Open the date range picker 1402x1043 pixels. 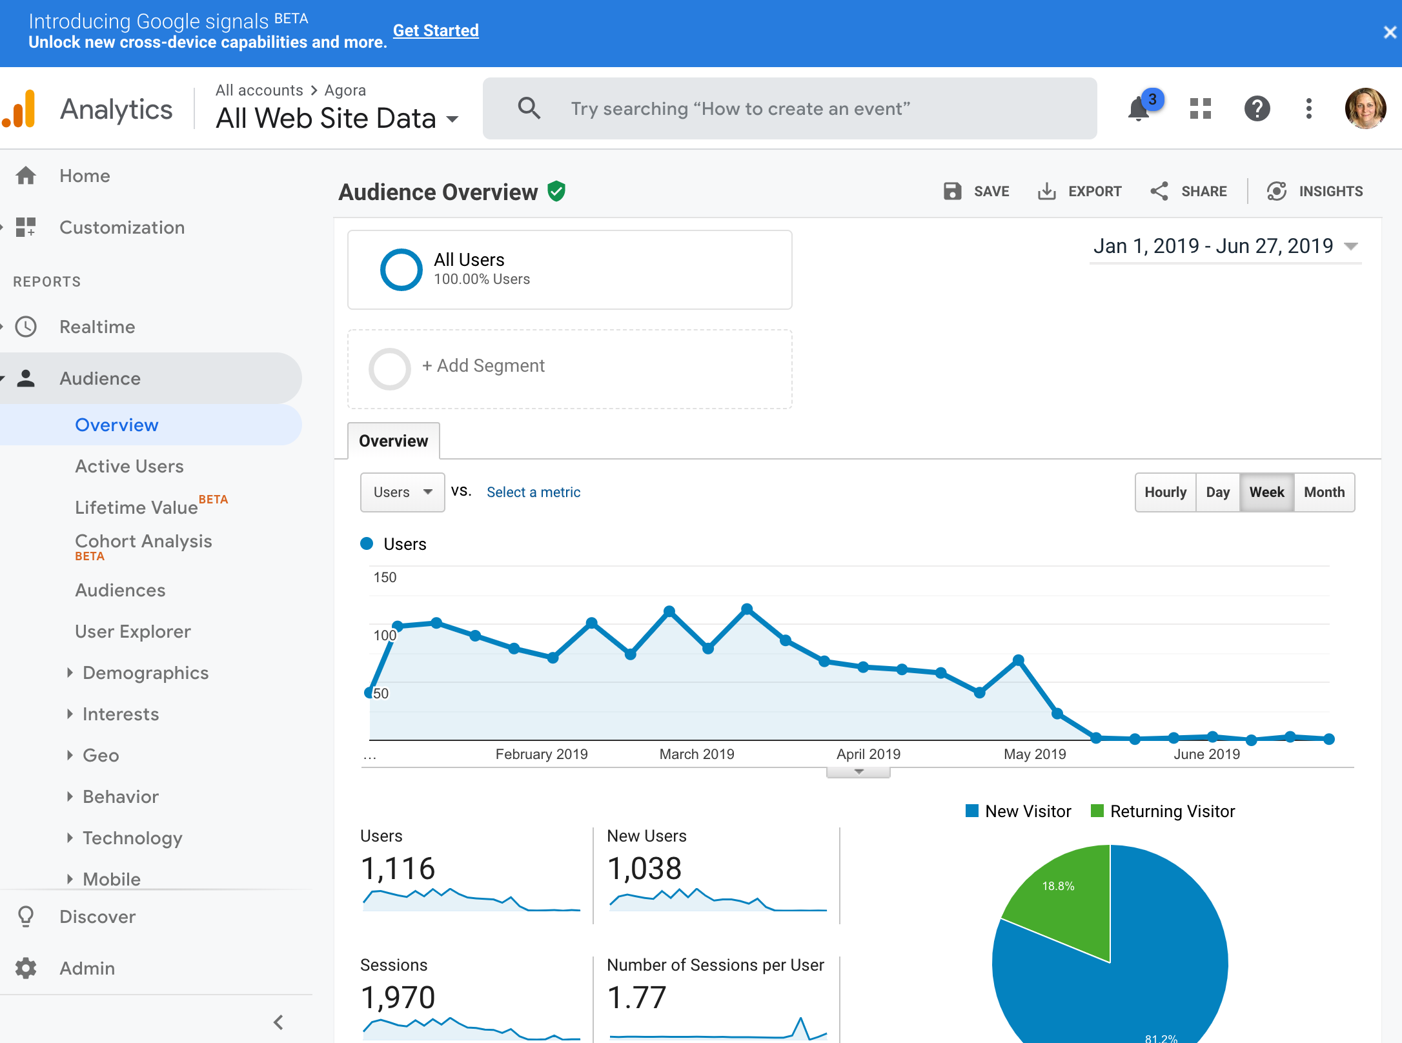point(1226,247)
